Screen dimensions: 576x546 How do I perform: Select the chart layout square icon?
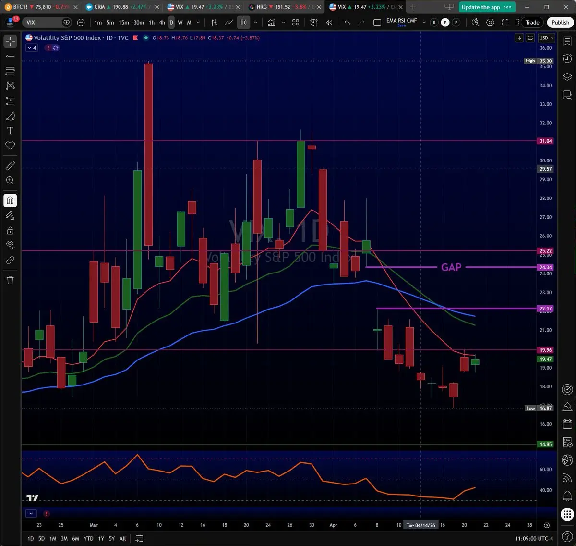pyautogui.click(x=377, y=23)
